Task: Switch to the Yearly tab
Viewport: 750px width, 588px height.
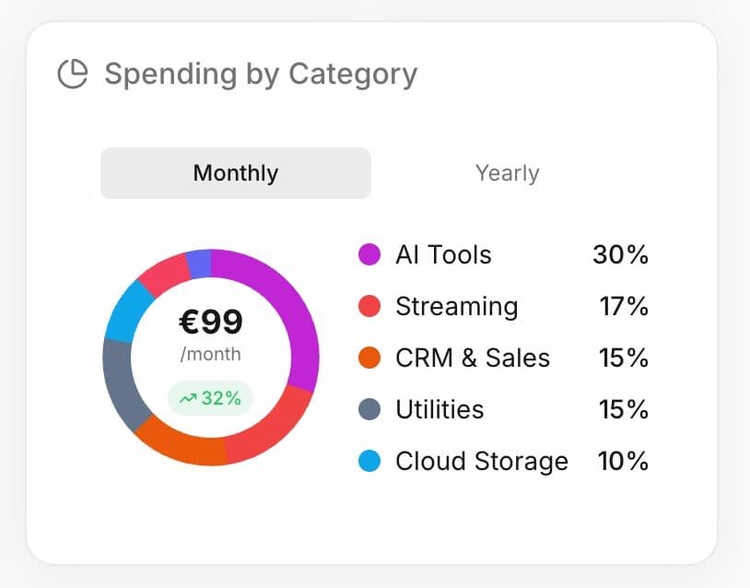Action: pos(508,172)
